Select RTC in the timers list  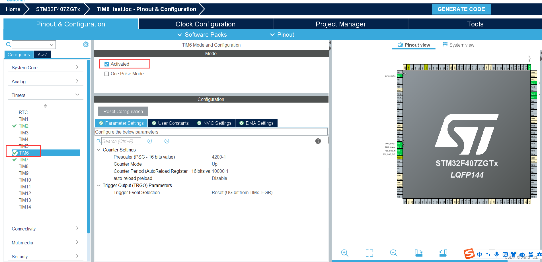coord(23,112)
